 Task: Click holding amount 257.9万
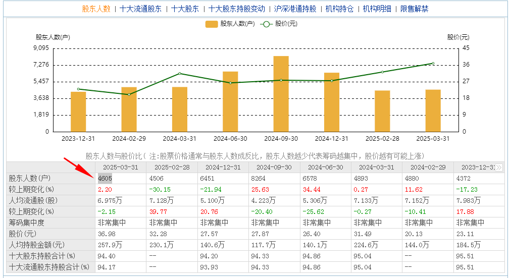[x=110, y=245]
